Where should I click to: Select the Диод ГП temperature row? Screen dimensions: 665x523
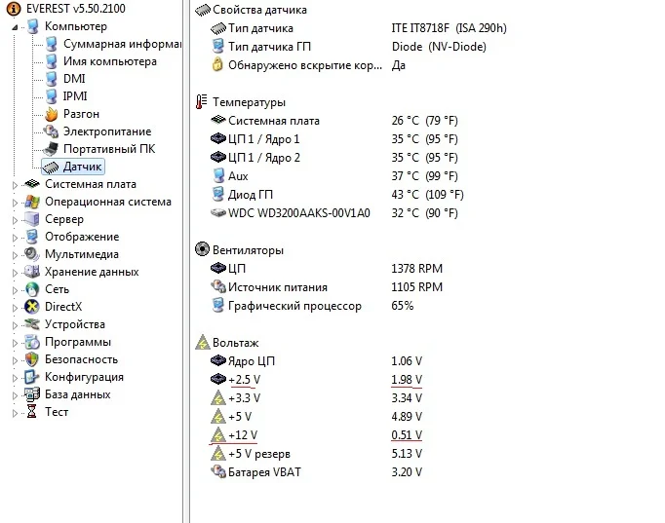(x=251, y=194)
